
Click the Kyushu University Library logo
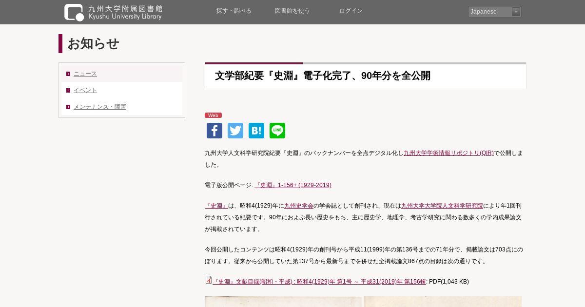[113, 12]
